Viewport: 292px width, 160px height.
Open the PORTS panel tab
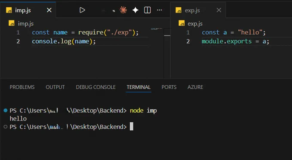(x=169, y=87)
